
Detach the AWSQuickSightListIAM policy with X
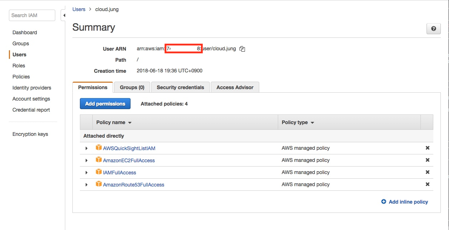coord(427,148)
